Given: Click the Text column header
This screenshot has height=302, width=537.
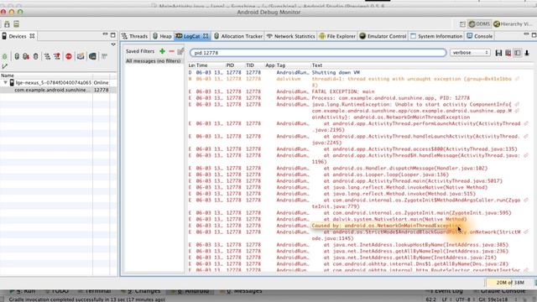Looking at the screenshot, I should coord(317,65).
